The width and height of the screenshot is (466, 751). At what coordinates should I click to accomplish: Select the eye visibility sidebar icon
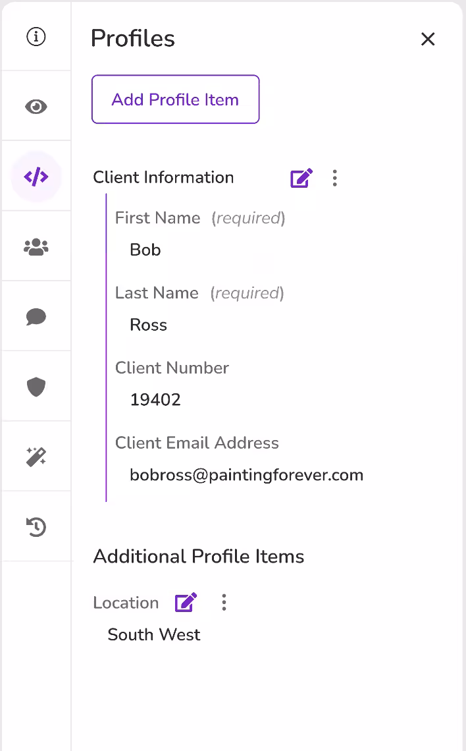[x=36, y=106]
